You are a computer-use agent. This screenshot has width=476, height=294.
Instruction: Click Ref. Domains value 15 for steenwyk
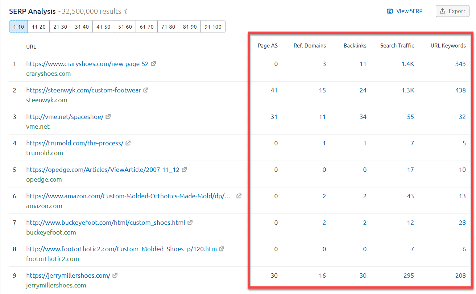pyautogui.click(x=322, y=90)
